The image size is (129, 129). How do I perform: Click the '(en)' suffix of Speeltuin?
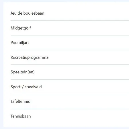[x=31, y=72]
